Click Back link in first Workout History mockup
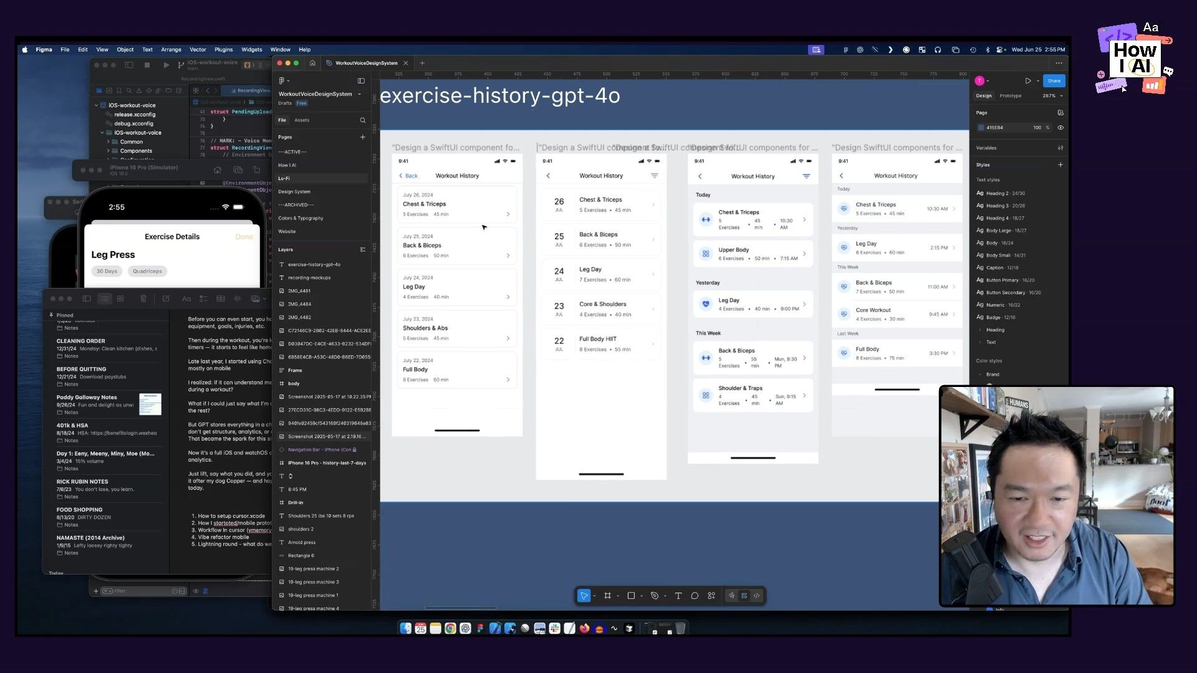 (408, 176)
